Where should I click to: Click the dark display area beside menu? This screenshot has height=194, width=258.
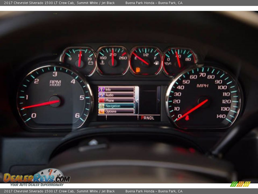pos(149,100)
